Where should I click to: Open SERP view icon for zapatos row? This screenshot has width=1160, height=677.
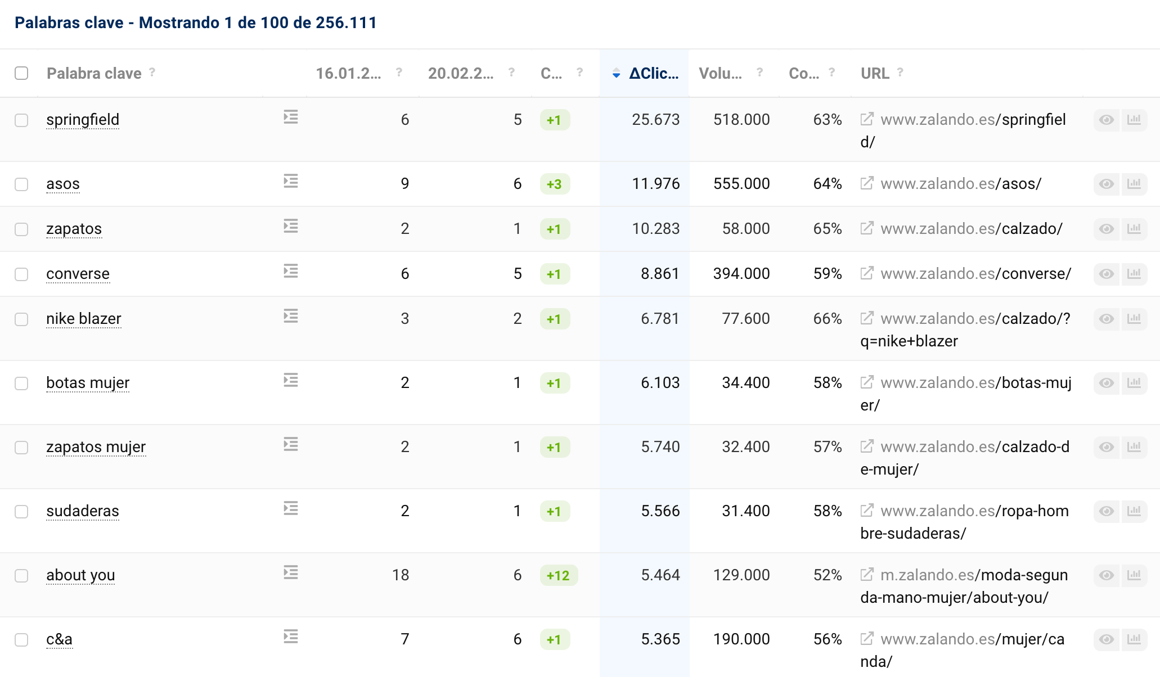pyautogui.click(x=291, y=226)
